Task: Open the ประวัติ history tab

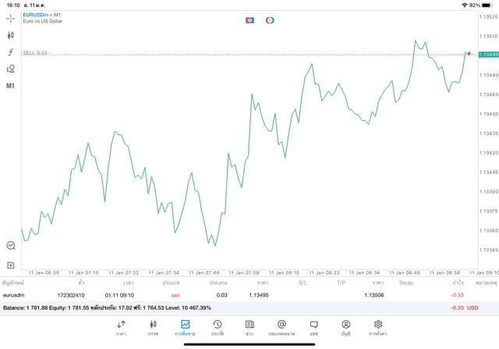Action: point(218,328)
